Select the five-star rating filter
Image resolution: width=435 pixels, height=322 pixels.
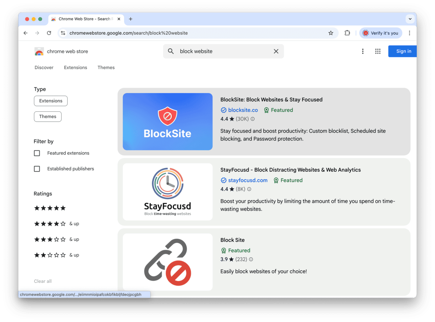point(50,208)
